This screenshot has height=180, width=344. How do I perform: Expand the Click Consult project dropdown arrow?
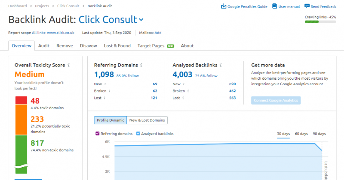point(141,20)
